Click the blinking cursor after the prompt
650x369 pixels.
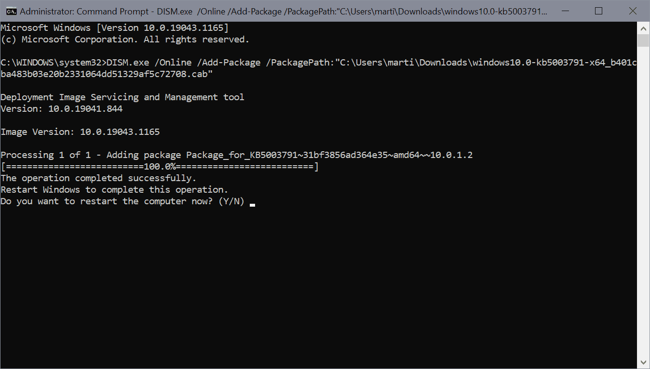[x=252, y=204]
